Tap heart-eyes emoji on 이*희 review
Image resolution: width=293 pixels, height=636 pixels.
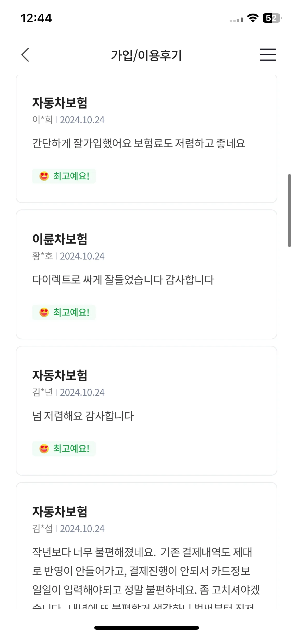tap(44, 176)
